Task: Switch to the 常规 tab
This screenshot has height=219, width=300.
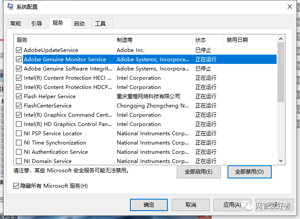Action: click(16, 24)
